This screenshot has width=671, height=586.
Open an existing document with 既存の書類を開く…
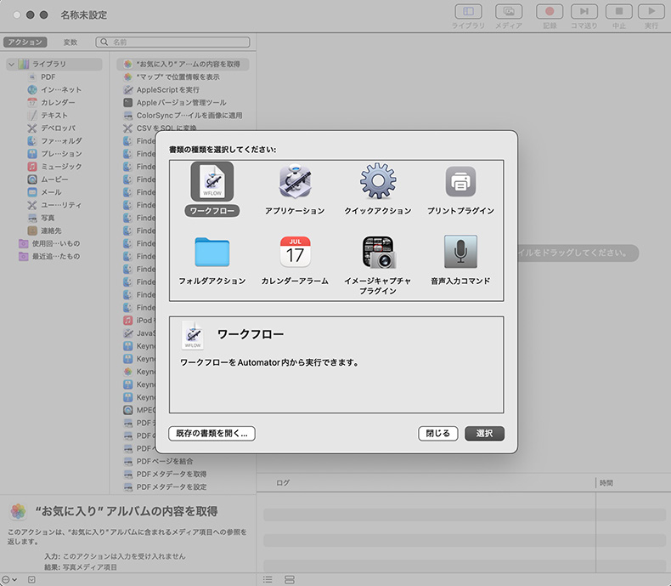(x=211, y=434)
